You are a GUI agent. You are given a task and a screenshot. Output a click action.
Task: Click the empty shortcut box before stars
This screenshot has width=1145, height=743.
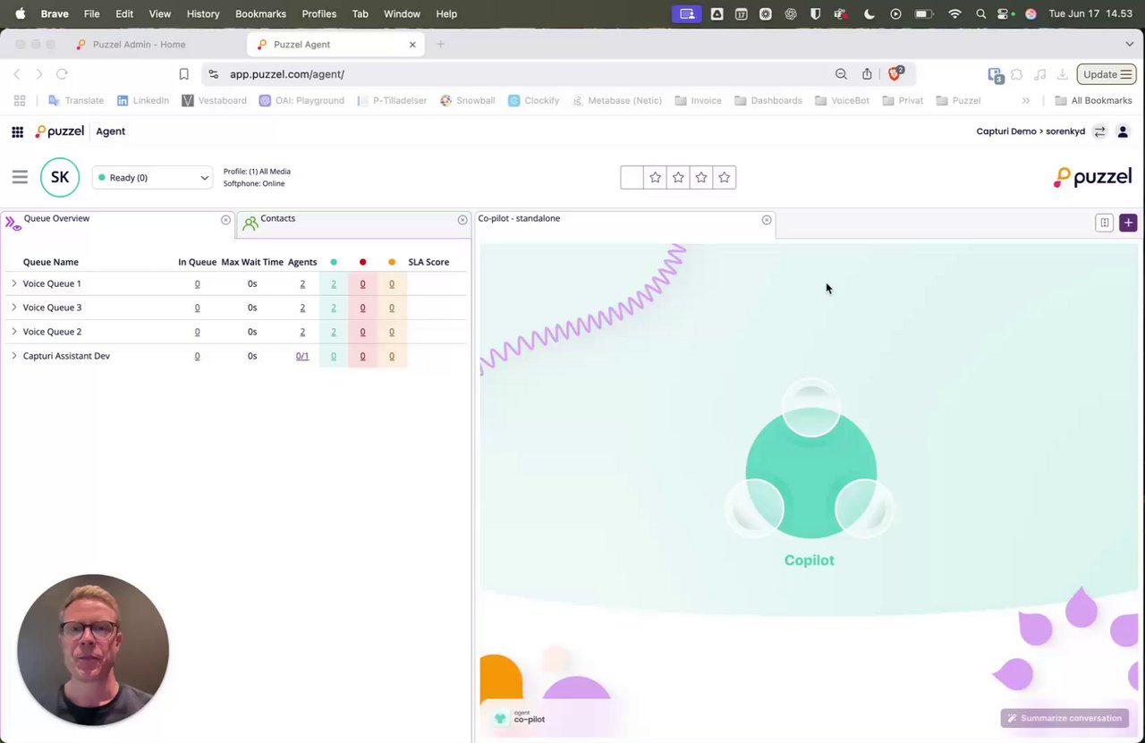click(632, 177)
